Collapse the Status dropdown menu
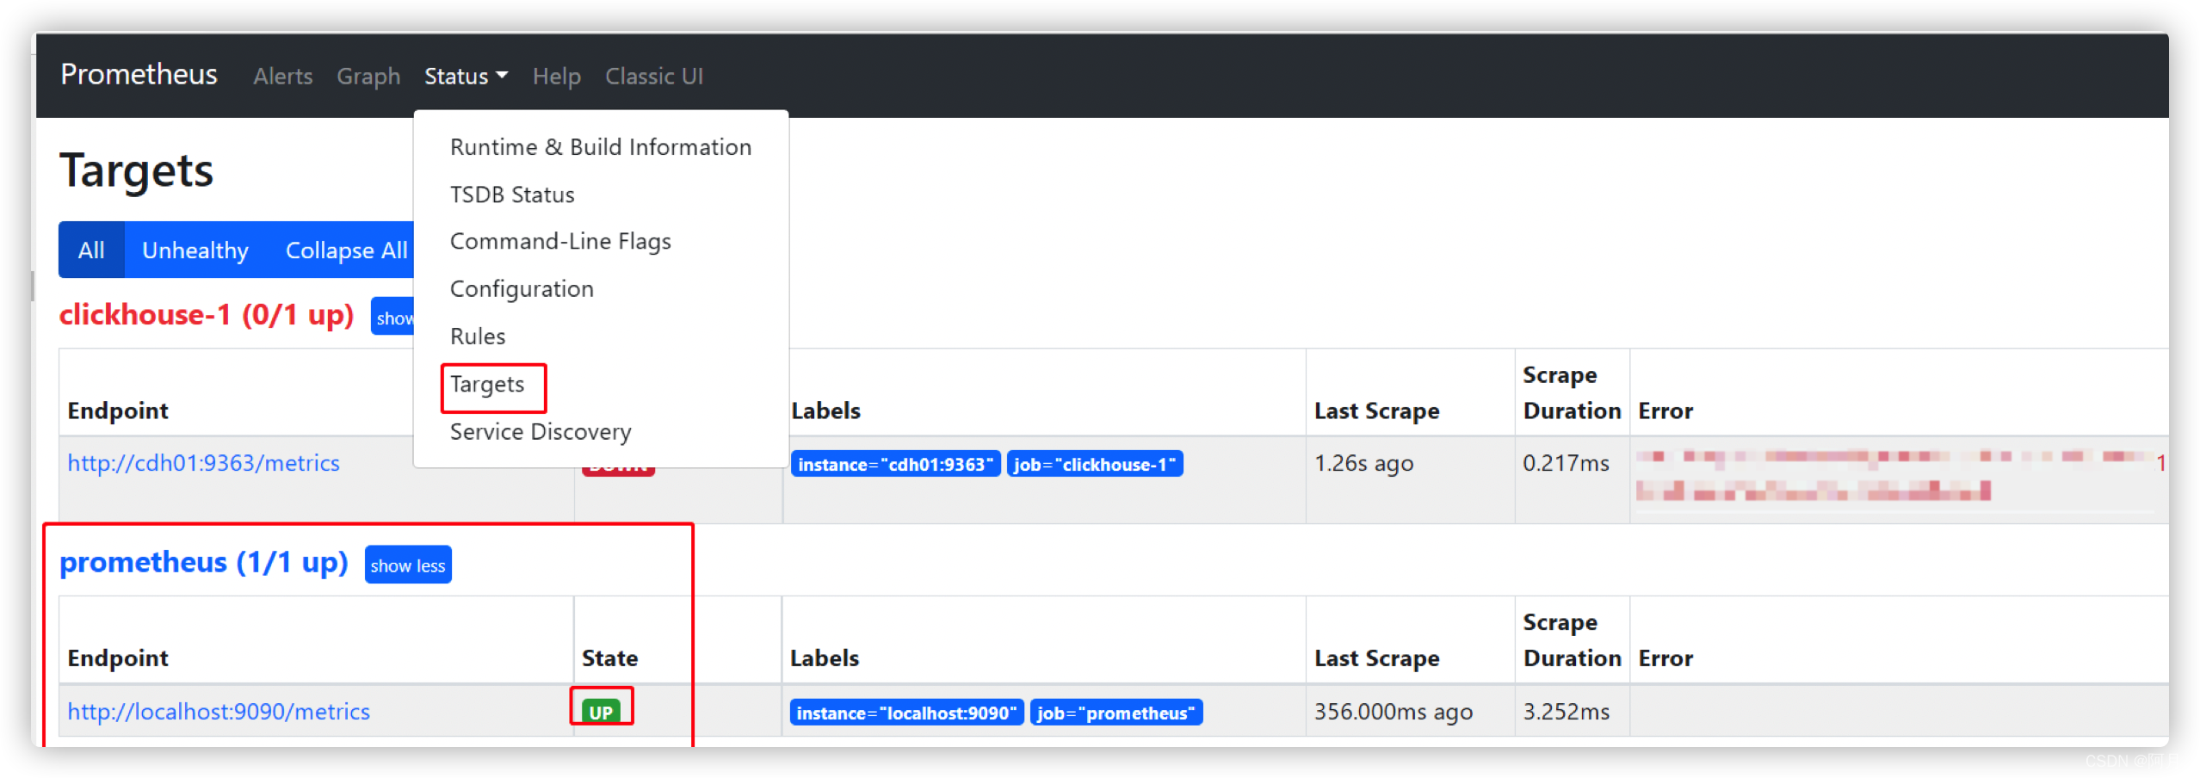The height and width of the screenshot is (778, 2200). [466, 77]
